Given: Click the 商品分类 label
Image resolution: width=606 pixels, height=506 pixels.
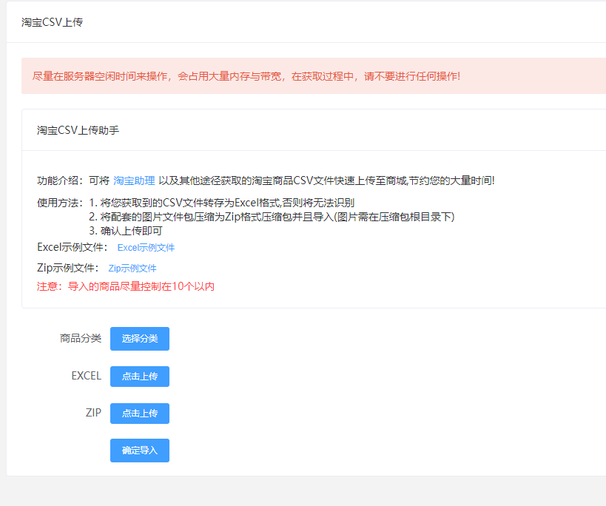Looking at the screenshot, I should pyautogui.click(x=81, y=338).
